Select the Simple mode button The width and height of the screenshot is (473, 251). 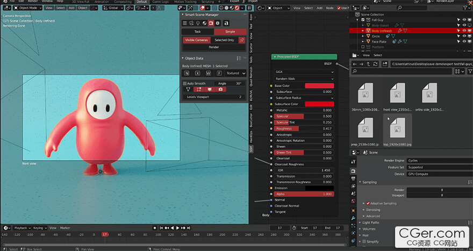pyautogui.click(x=230, y=31)
